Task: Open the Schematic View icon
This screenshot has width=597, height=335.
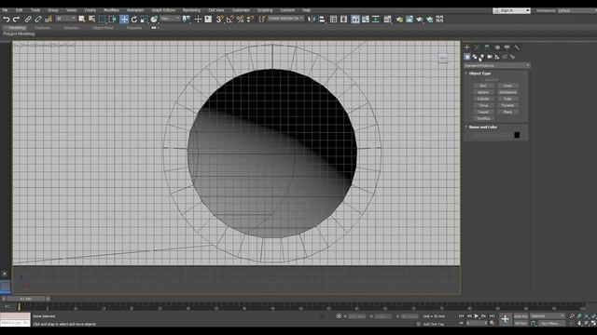Action: (376, 19)
